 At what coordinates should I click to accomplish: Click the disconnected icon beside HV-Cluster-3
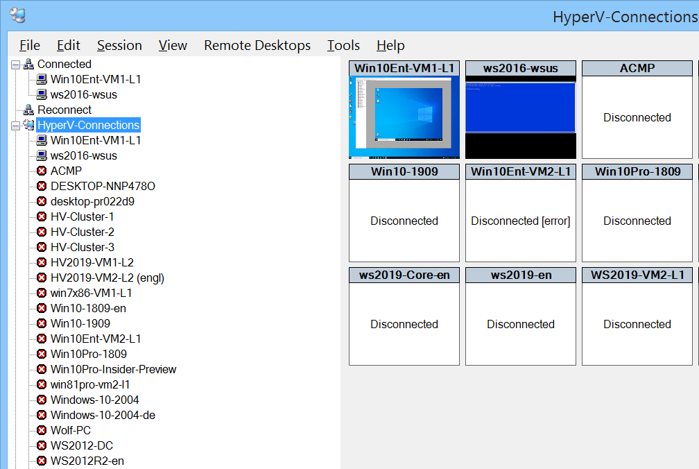click(42, 247)
